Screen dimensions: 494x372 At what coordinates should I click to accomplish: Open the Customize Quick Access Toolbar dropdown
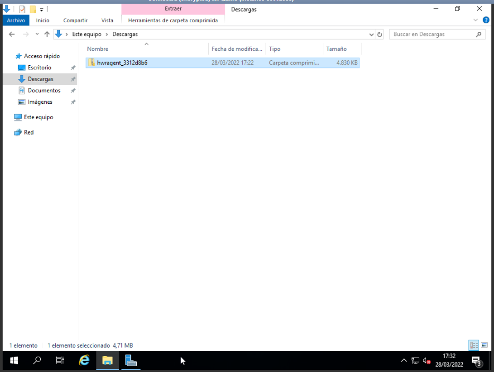point(41,10)
